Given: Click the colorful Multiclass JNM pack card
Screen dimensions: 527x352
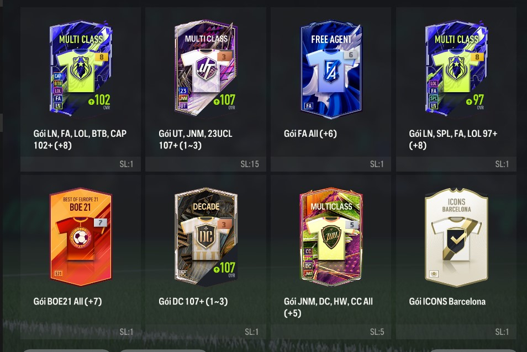Looking at the screenshot, I should (331, 237).
